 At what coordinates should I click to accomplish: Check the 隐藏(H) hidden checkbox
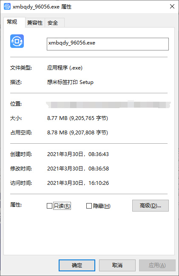[x=89, y=206]
